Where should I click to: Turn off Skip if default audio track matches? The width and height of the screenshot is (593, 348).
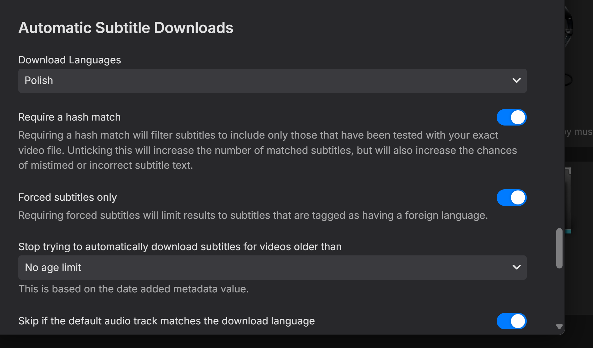(x=511, y=321)
